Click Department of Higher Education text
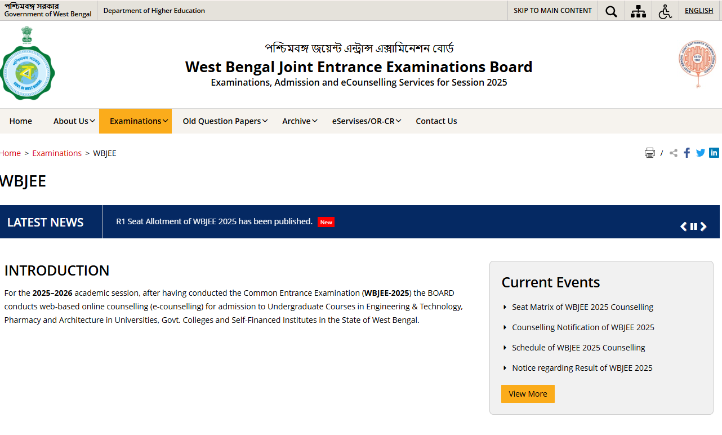 154,11
